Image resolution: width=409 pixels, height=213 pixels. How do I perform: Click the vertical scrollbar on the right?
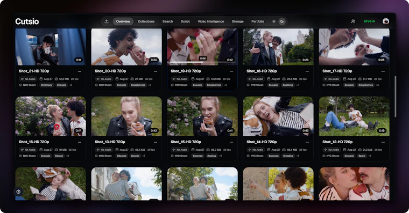point(395,96)
